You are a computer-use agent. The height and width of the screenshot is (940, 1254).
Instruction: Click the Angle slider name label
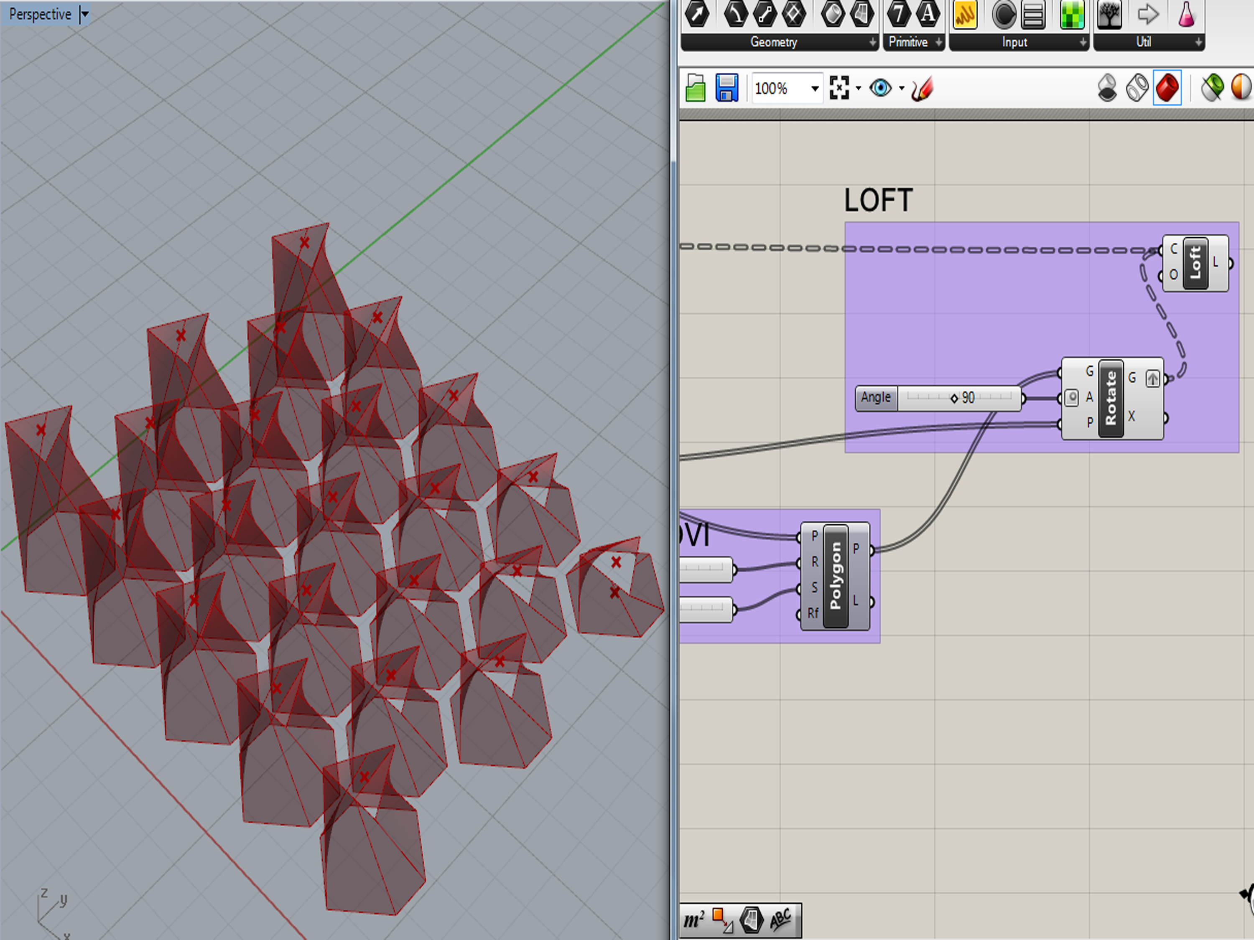pyautogui.click(x=876, y=397)
